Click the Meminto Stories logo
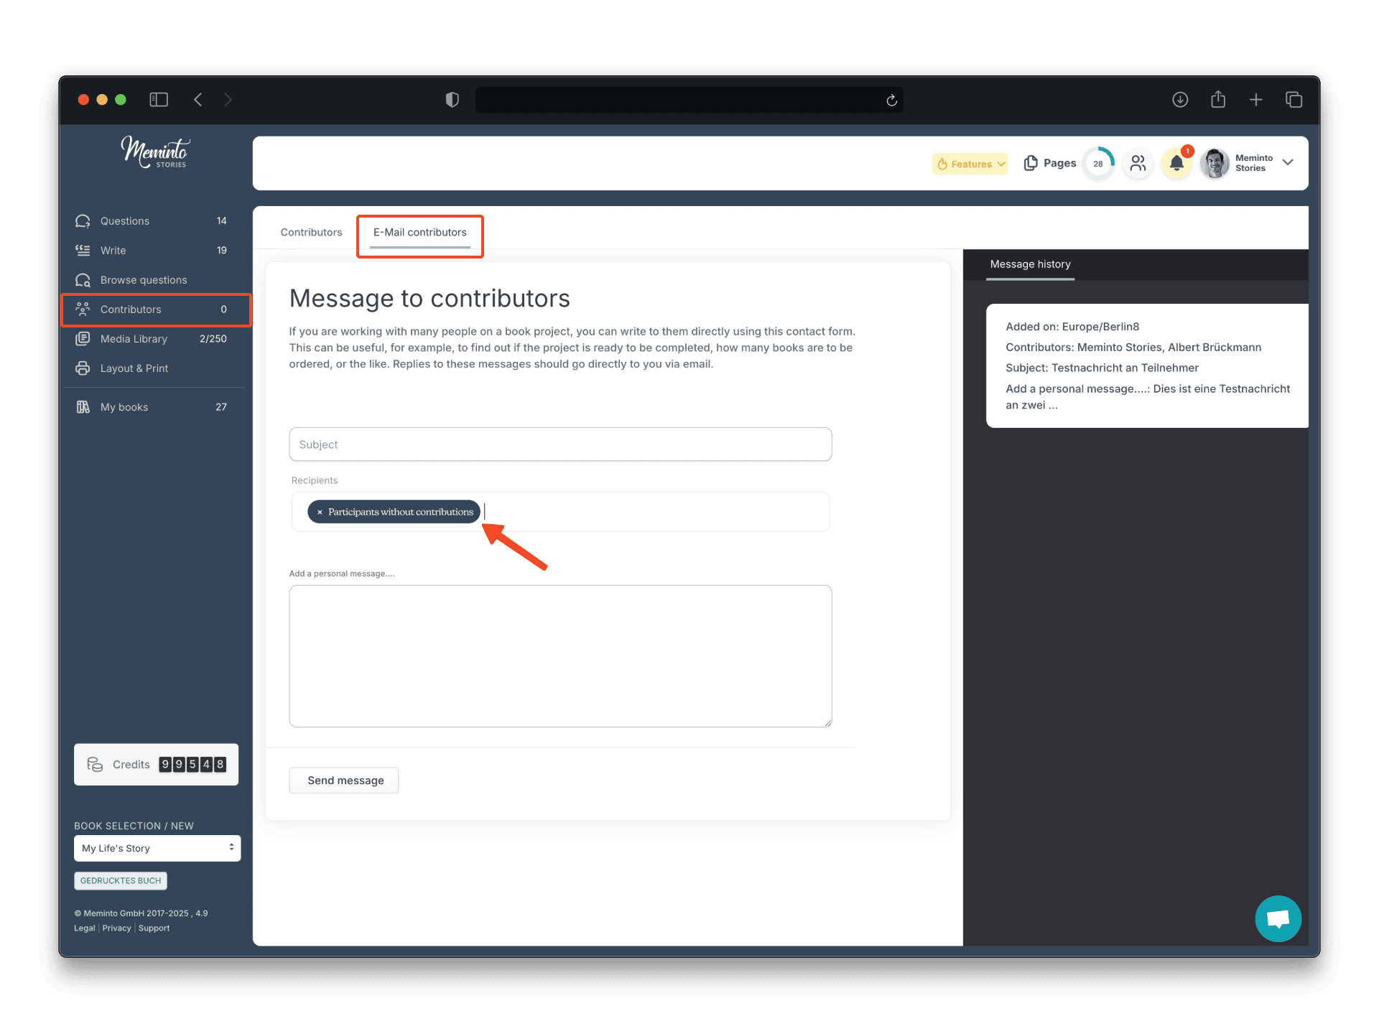This screenshot has width=1379, height=1034. point(154,152)
